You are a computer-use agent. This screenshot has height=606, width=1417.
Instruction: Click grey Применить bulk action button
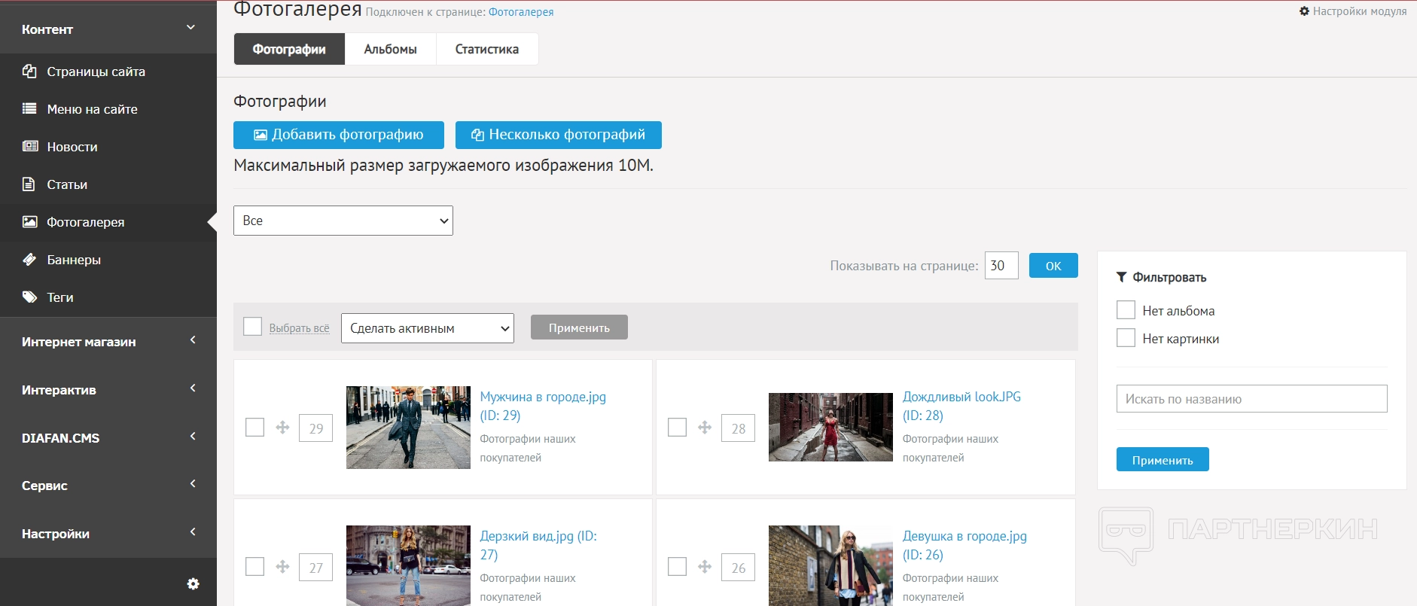tap(579, 327)
